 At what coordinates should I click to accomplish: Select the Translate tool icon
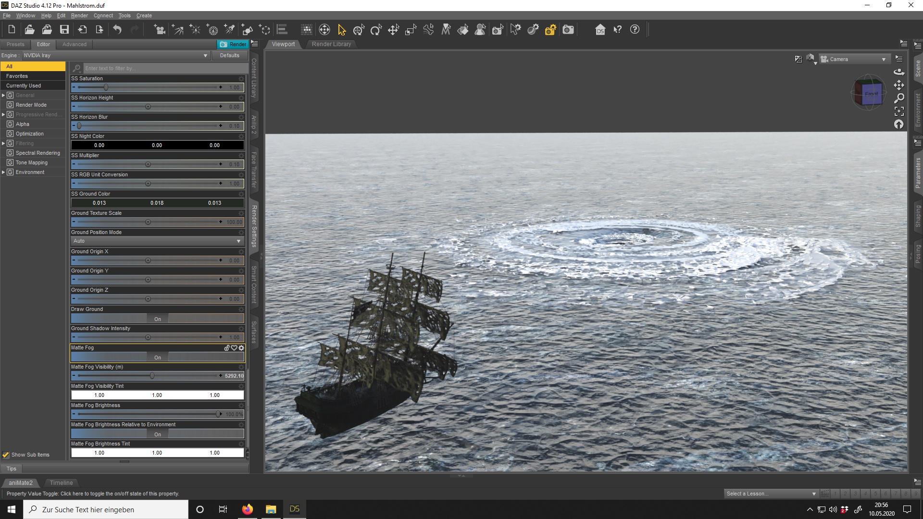coord(393,30)
